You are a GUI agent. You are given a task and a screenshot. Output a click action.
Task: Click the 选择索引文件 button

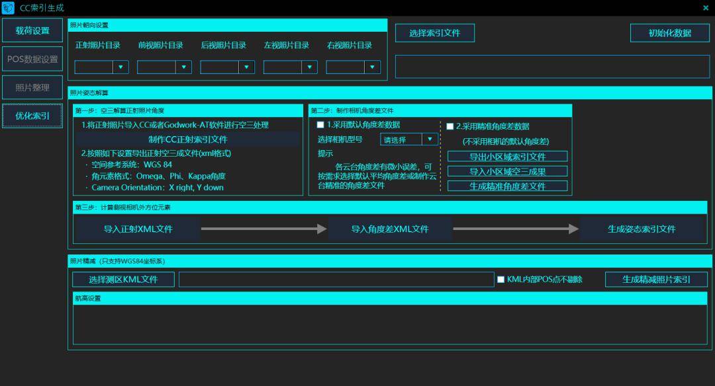coord(434,33)
